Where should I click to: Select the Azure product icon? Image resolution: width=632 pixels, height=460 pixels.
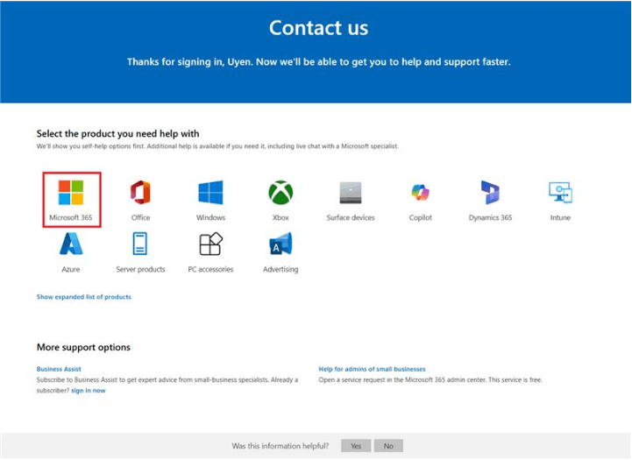(x=71, y=244)
